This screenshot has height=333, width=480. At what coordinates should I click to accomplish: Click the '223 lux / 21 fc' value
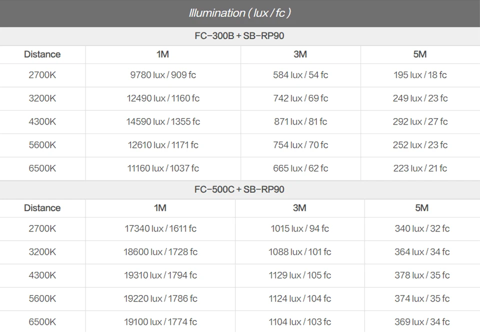point(420,168)
